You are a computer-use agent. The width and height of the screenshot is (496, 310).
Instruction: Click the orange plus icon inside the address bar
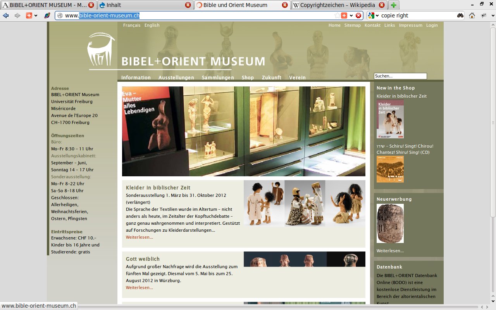tap(344, 15)
